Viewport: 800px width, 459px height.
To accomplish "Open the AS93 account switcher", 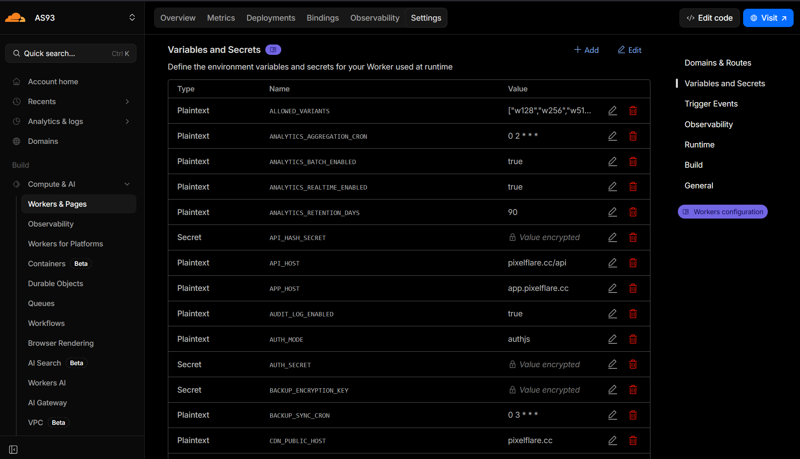I will pyautogui.click(x=132, y=18).
